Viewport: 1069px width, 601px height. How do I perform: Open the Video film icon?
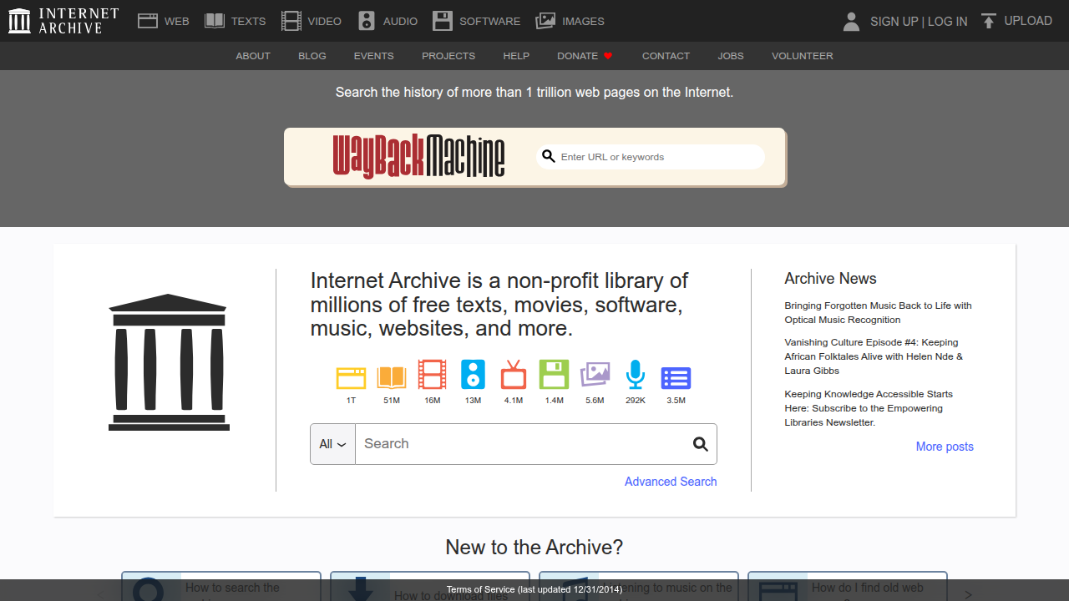click(291, 21)
